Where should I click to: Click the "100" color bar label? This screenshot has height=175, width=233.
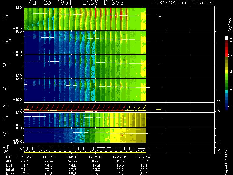click(x=230, y=73)
